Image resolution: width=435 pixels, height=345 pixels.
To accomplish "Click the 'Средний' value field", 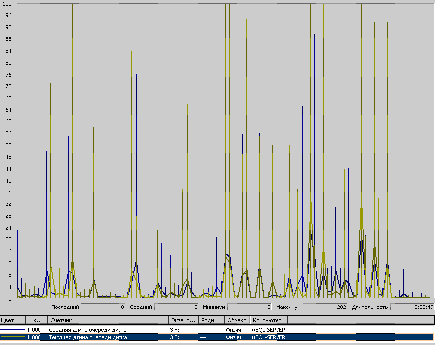I will 176,307.
